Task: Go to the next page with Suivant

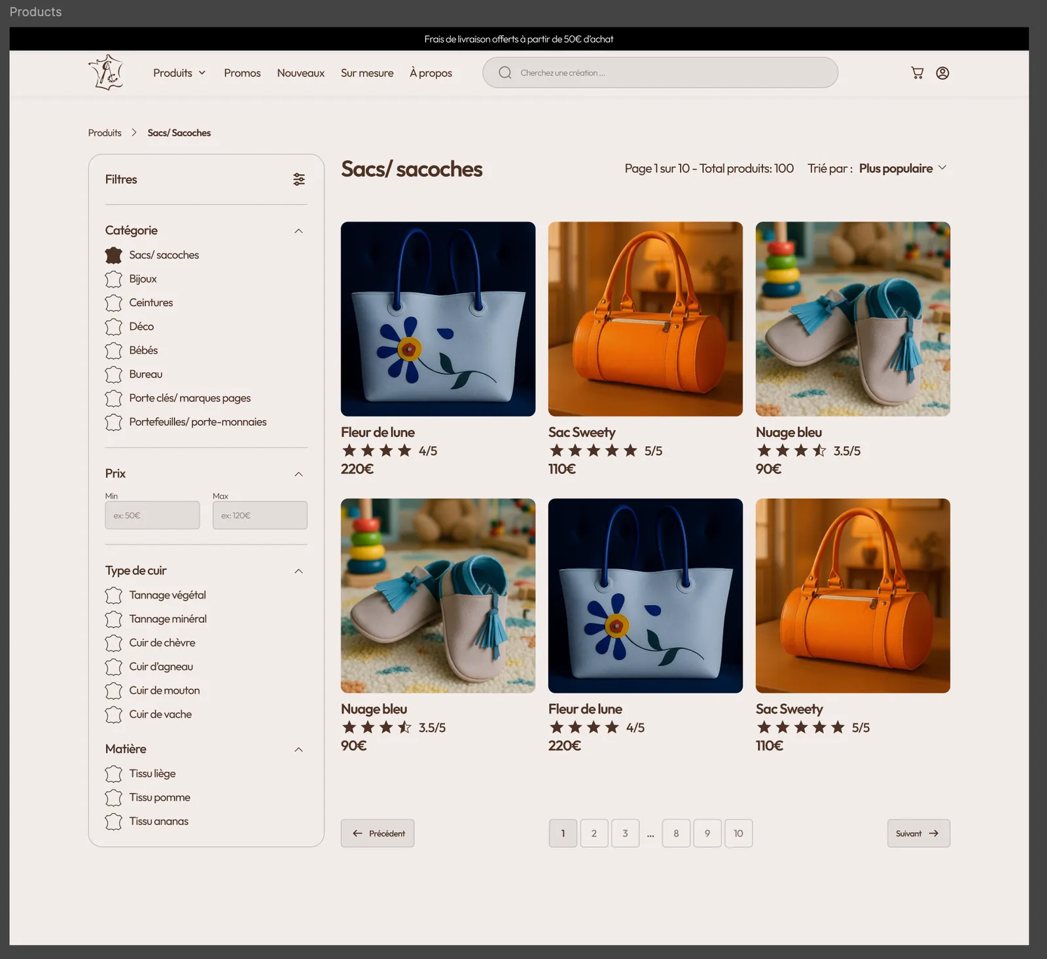Action: [918, 833]
